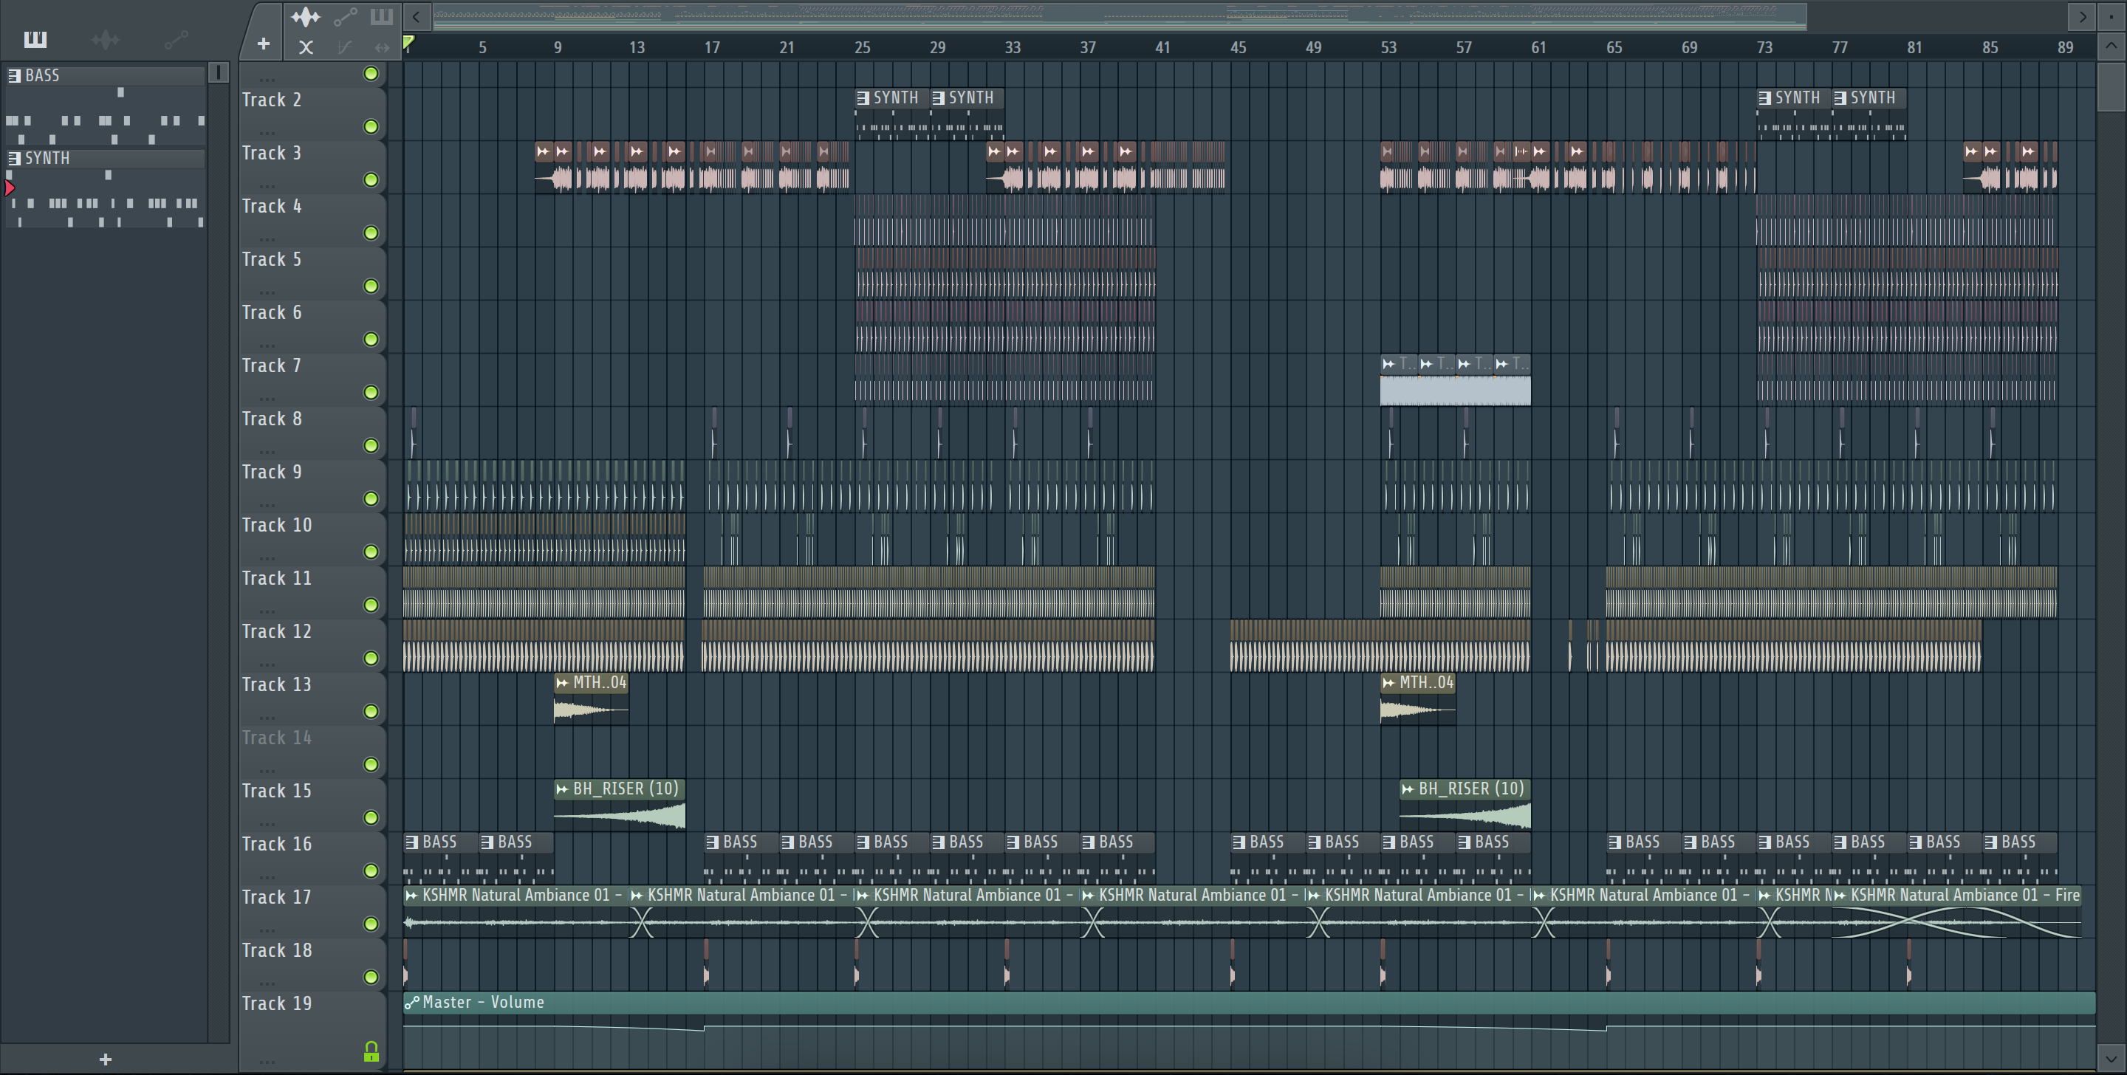Select the last KSHMR Natural Ambiance 01 - Fire clip
The image size is (2127, 1075).
[1957, 913]
